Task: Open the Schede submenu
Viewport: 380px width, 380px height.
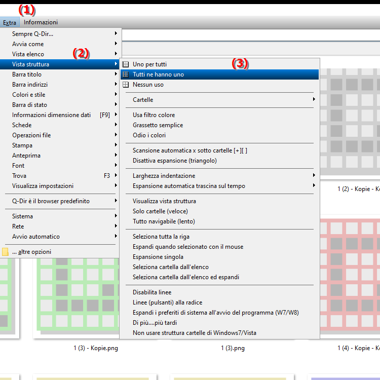Action: click(59, 125)
